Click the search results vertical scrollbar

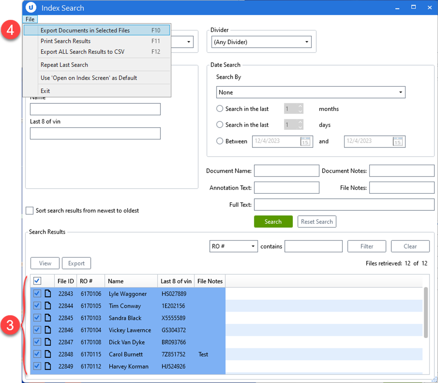click(426, 312)
